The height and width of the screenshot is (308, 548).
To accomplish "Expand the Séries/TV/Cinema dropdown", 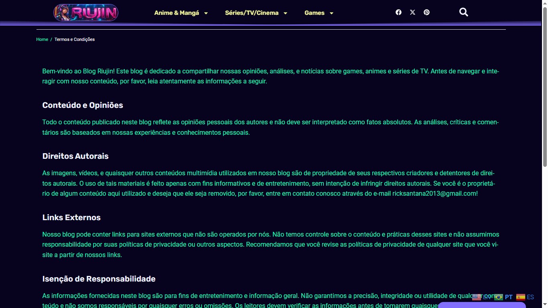I will point(285,13).
